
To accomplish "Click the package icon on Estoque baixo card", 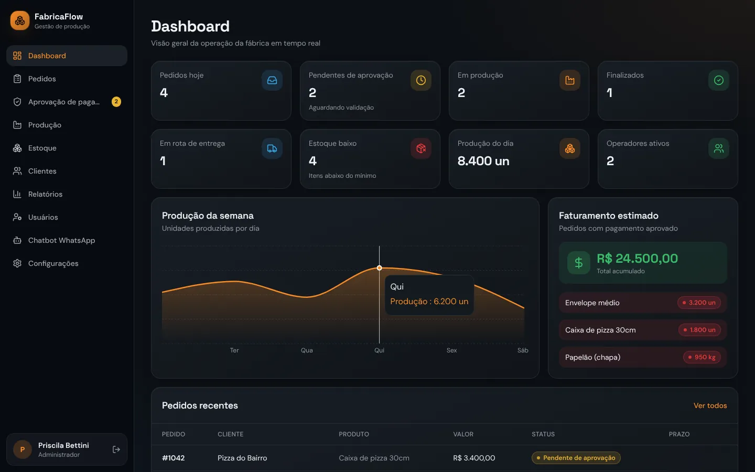I will point(421,148).
